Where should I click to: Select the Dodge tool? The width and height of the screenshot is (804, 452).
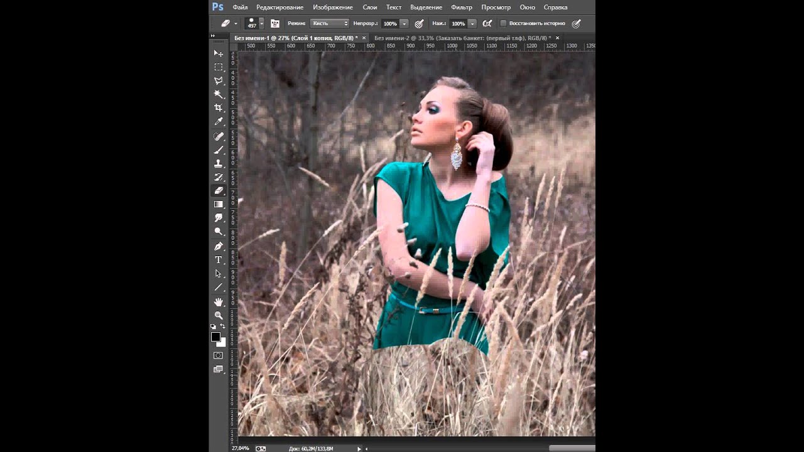[219, 232]
